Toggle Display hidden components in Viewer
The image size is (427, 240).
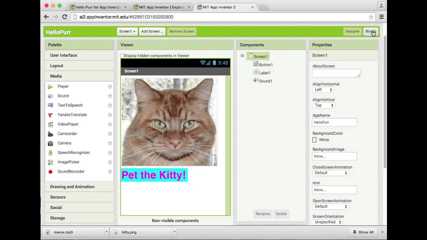122,56
